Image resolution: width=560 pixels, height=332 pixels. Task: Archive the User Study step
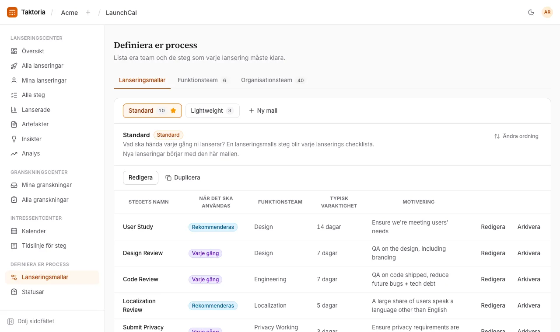point(529,227)
